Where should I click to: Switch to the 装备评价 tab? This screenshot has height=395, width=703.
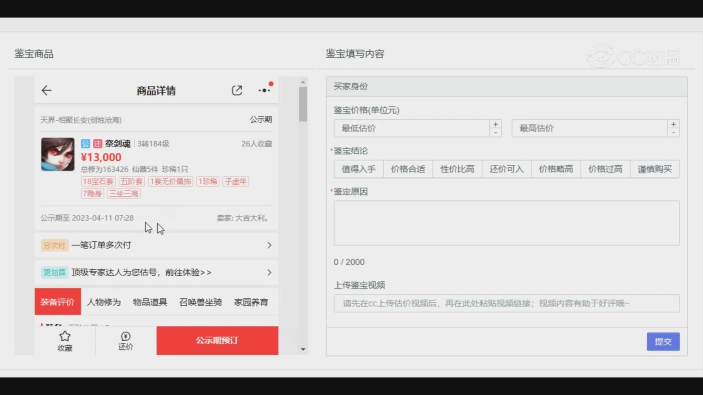tap(58, 302)
